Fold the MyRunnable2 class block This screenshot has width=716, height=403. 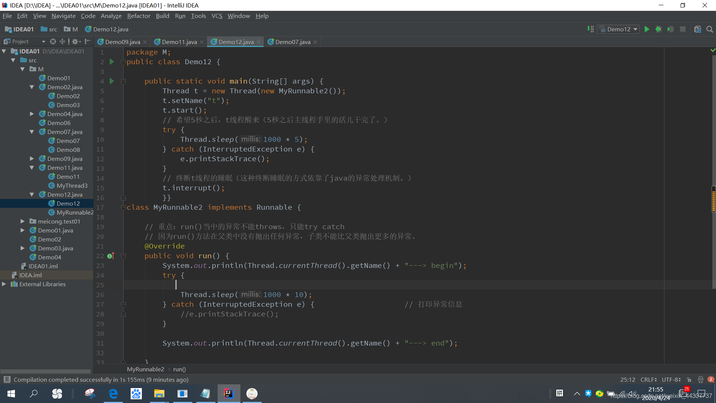tap(123, 207)
